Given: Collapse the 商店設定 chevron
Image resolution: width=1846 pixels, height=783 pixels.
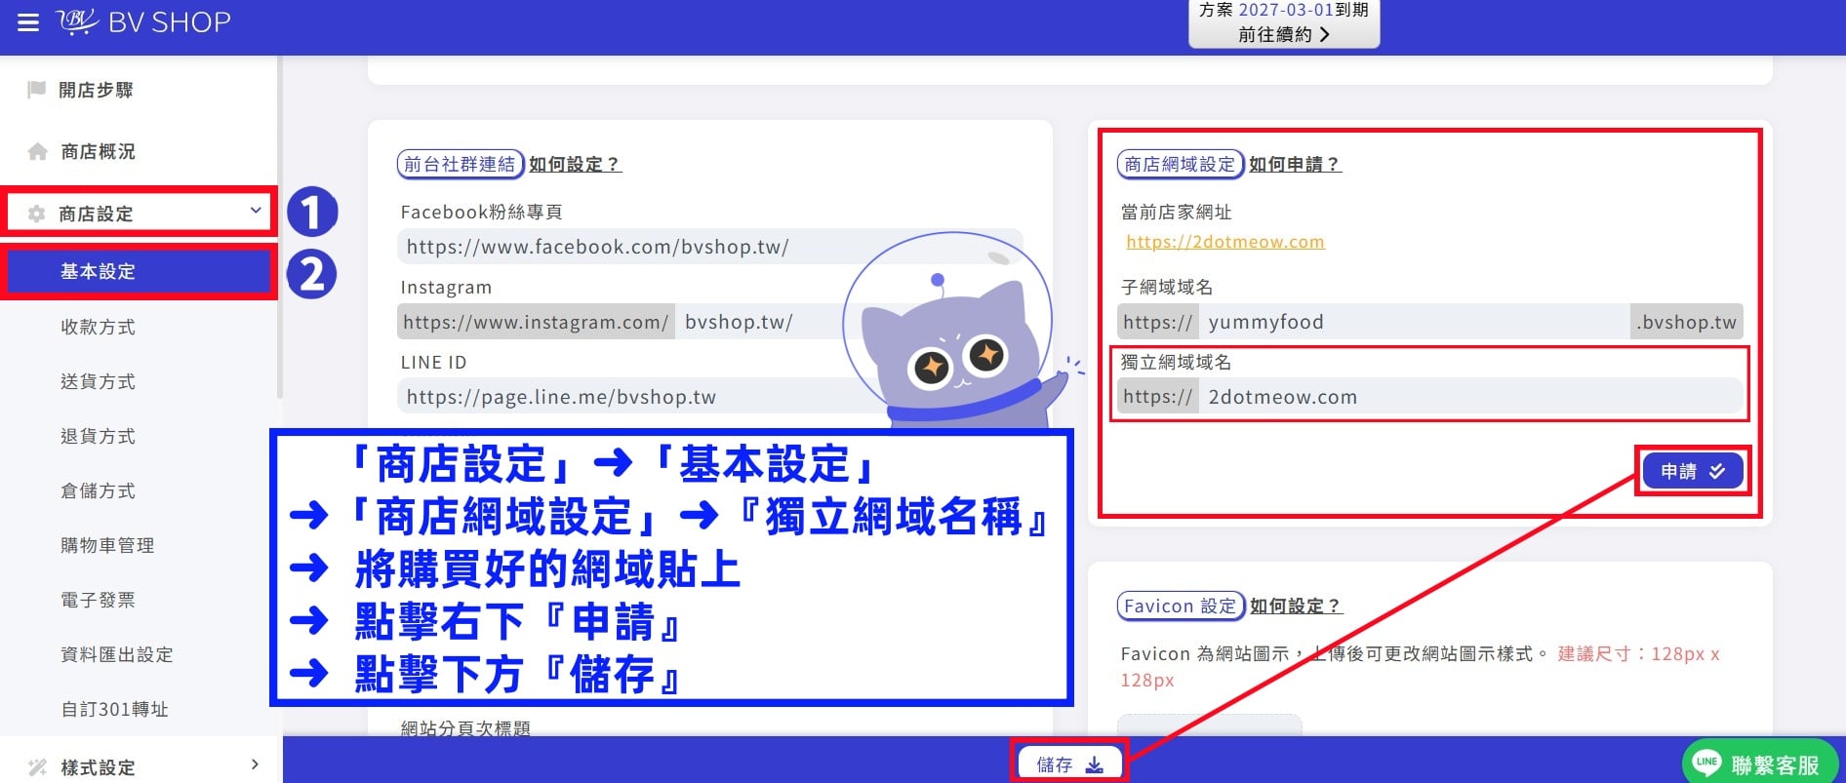Looking at the screenshot, I should coord(256,211).
